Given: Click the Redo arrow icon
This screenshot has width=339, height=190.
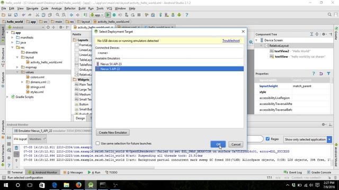Looking at the screenshot, I should click(x=30, y=15).
